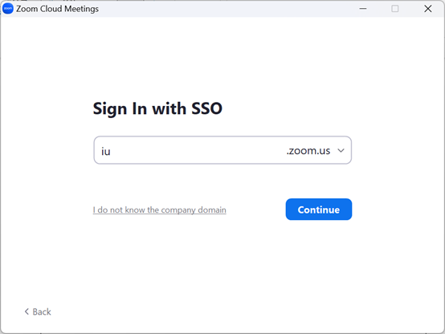Expand the .zoom.us domain dropdown

(341, 150)
